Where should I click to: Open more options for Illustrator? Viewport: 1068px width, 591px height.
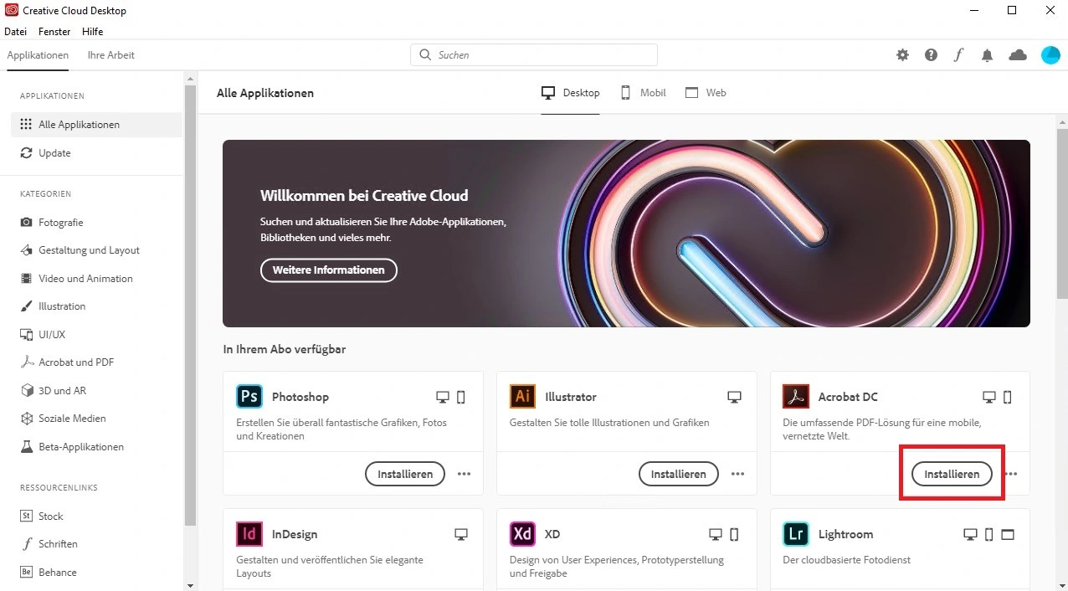pos(737,474)
